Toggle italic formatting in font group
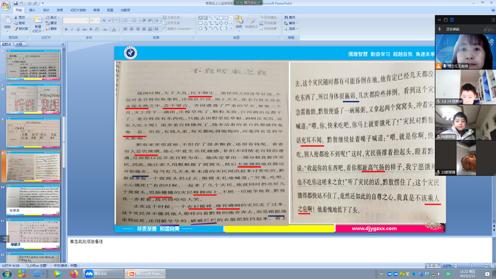 (71, 29)
